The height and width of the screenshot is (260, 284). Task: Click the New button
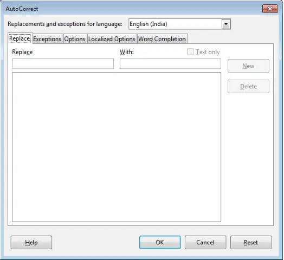[x=248, y=66]
